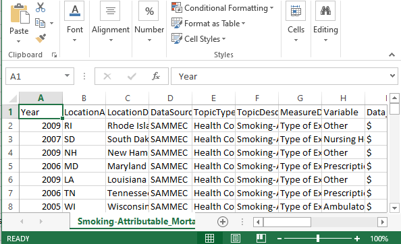
Task: Click cell with Rhode Island text
Action: 128,125
